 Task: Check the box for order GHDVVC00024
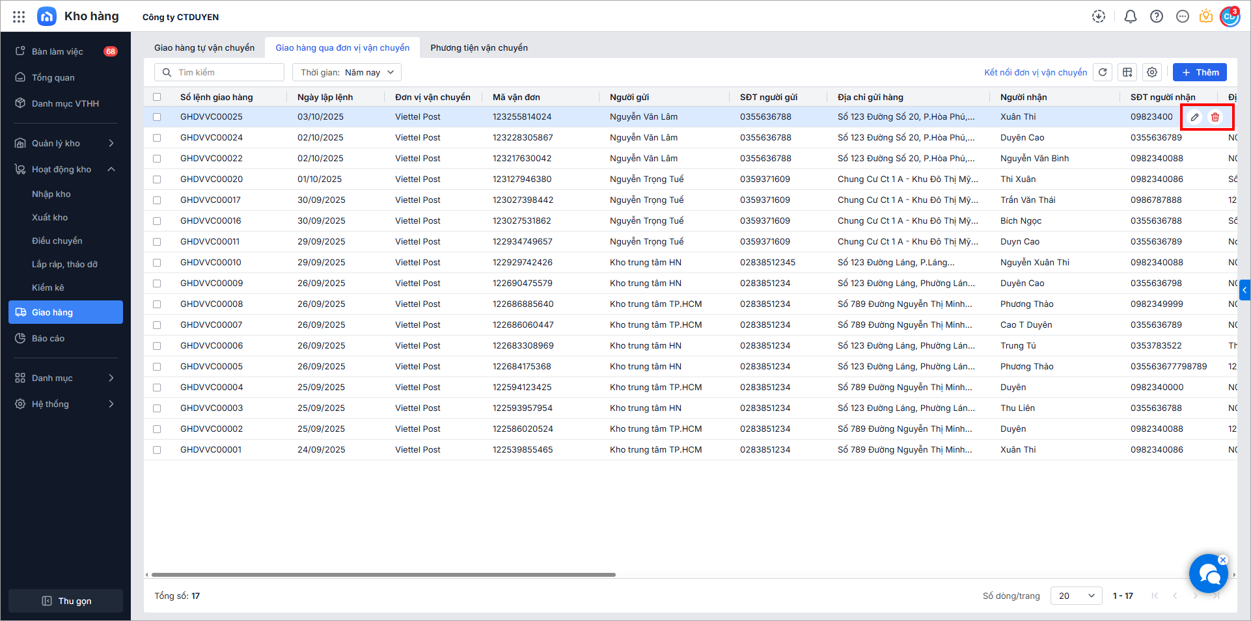click(157, 138)
